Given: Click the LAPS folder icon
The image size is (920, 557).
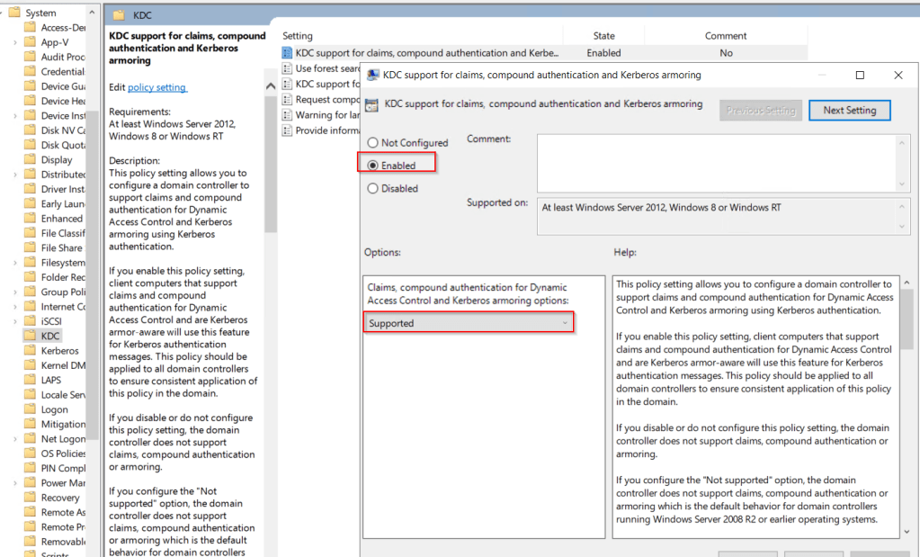Looking at the screenshot, I should pos(30,380).
